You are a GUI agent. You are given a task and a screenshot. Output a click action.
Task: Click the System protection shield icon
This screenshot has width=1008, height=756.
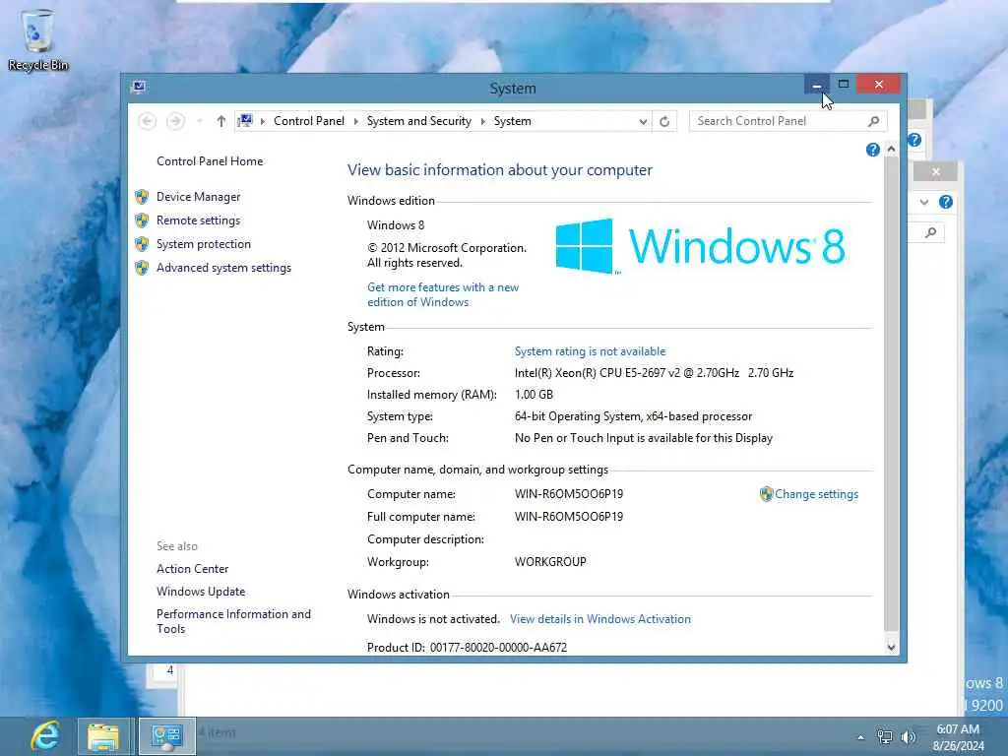click(142, 244)
